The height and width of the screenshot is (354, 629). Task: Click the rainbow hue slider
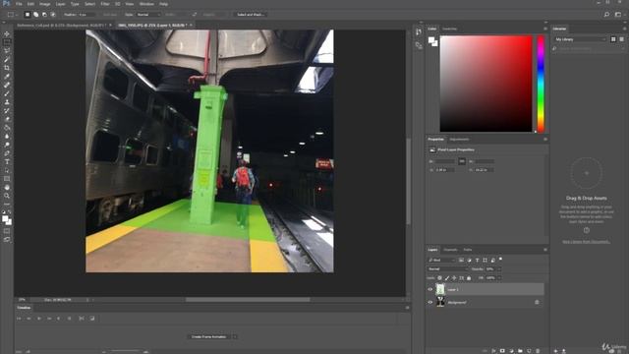click(541, 84)
